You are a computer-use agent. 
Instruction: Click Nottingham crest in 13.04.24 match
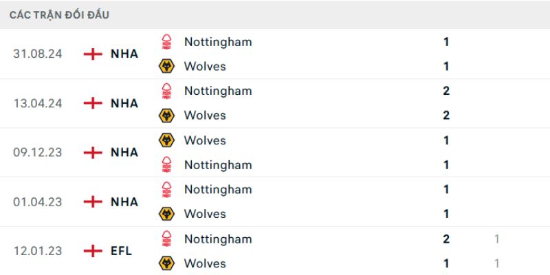pos(166,91)
